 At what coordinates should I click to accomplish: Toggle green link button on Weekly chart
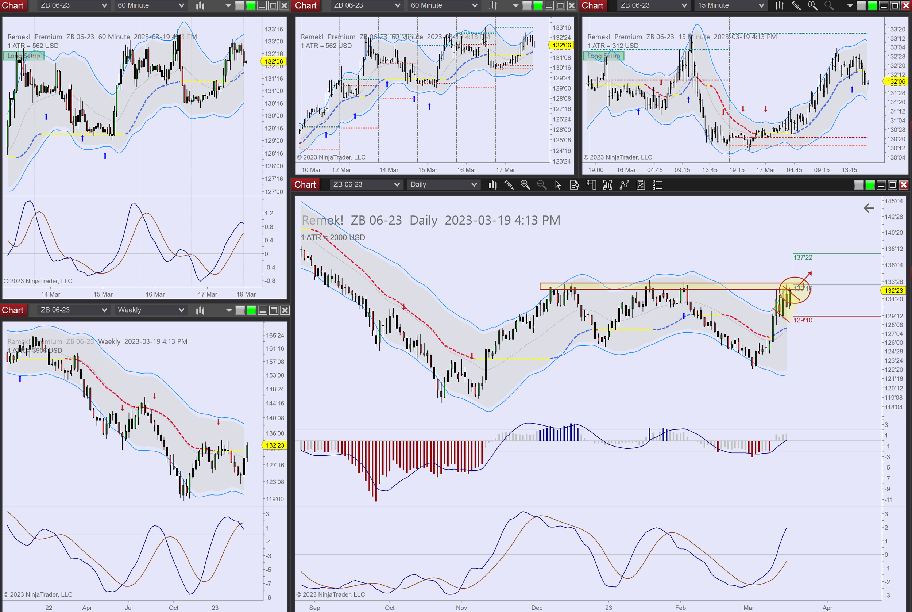[251, 310]
